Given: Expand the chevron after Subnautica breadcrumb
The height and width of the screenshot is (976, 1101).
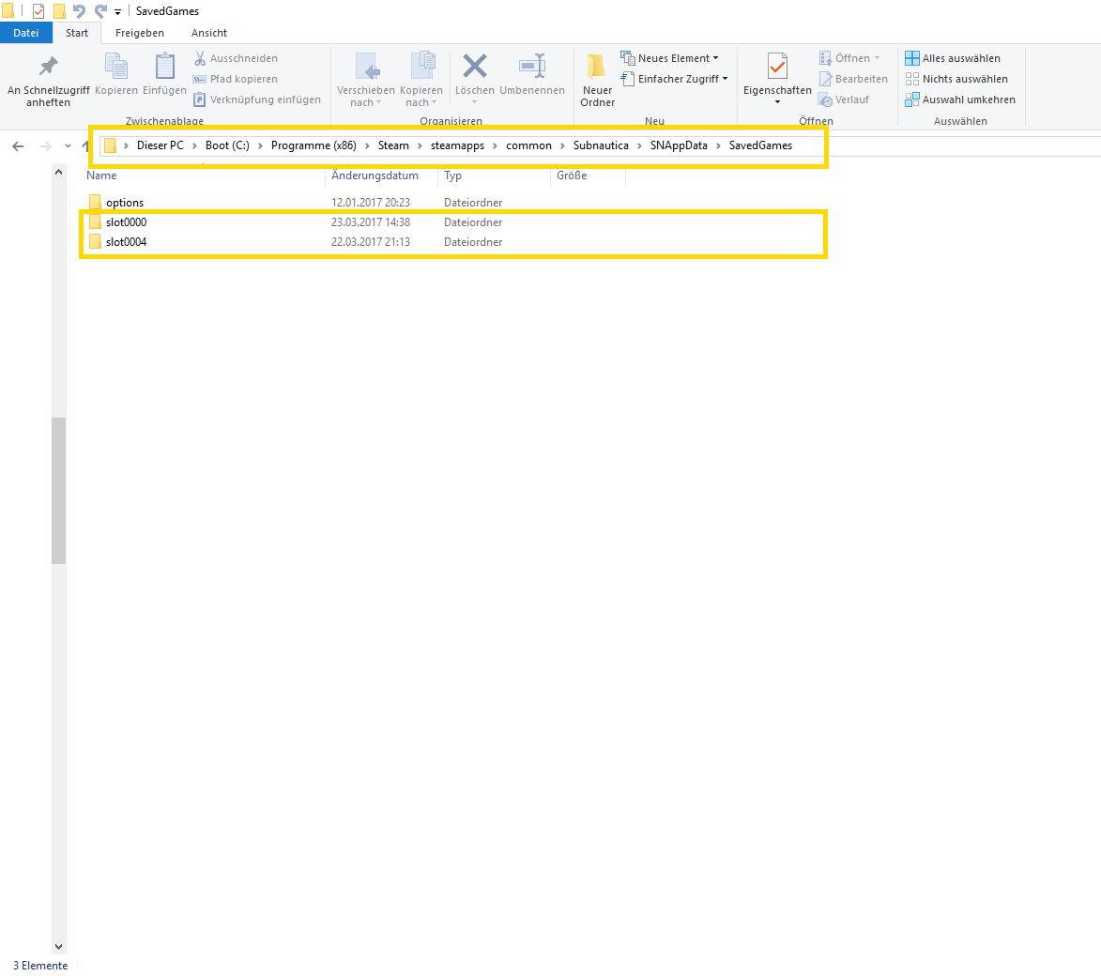Looking at the screenshot, I should (x=640, y=146).
